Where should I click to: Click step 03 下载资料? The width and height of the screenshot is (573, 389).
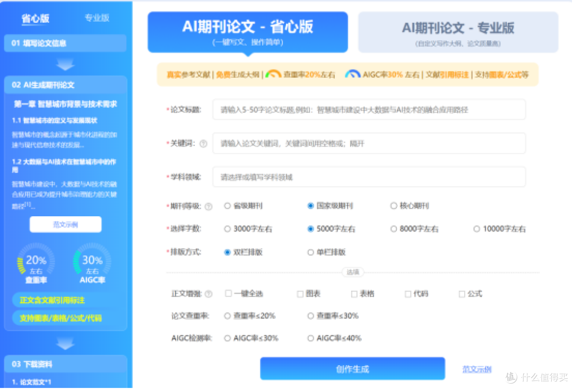click(x=65, y=364)
